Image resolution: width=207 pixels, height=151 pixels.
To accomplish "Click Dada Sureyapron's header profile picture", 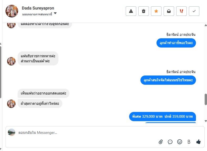I will 12,11.
